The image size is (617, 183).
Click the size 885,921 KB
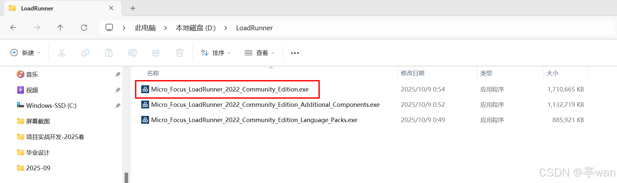click(568, 120)
